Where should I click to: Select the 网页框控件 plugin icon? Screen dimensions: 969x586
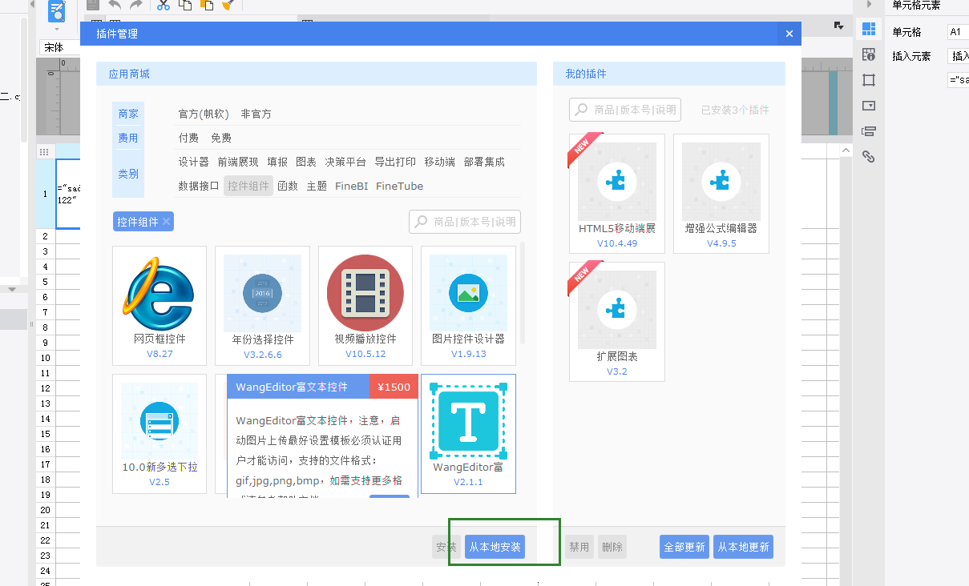click(x=159, y=293)
